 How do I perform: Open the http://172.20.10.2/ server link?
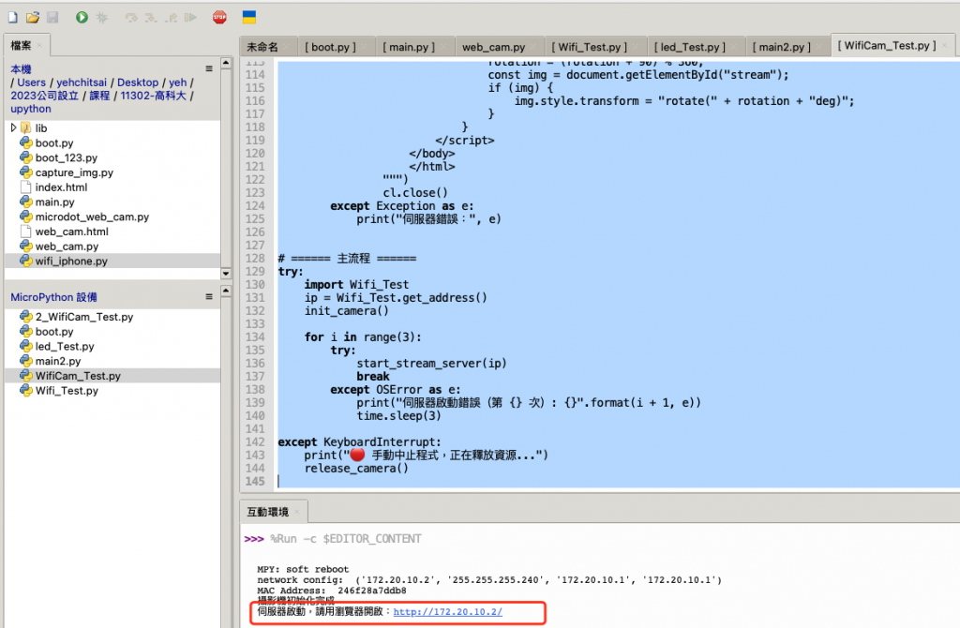pyautogui.click(x=447, y=611)
